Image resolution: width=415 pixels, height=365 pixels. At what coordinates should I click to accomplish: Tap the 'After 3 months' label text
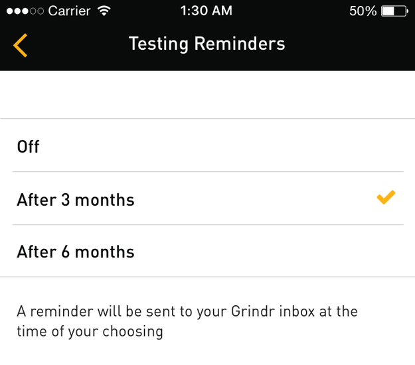[x=76, y=200]
